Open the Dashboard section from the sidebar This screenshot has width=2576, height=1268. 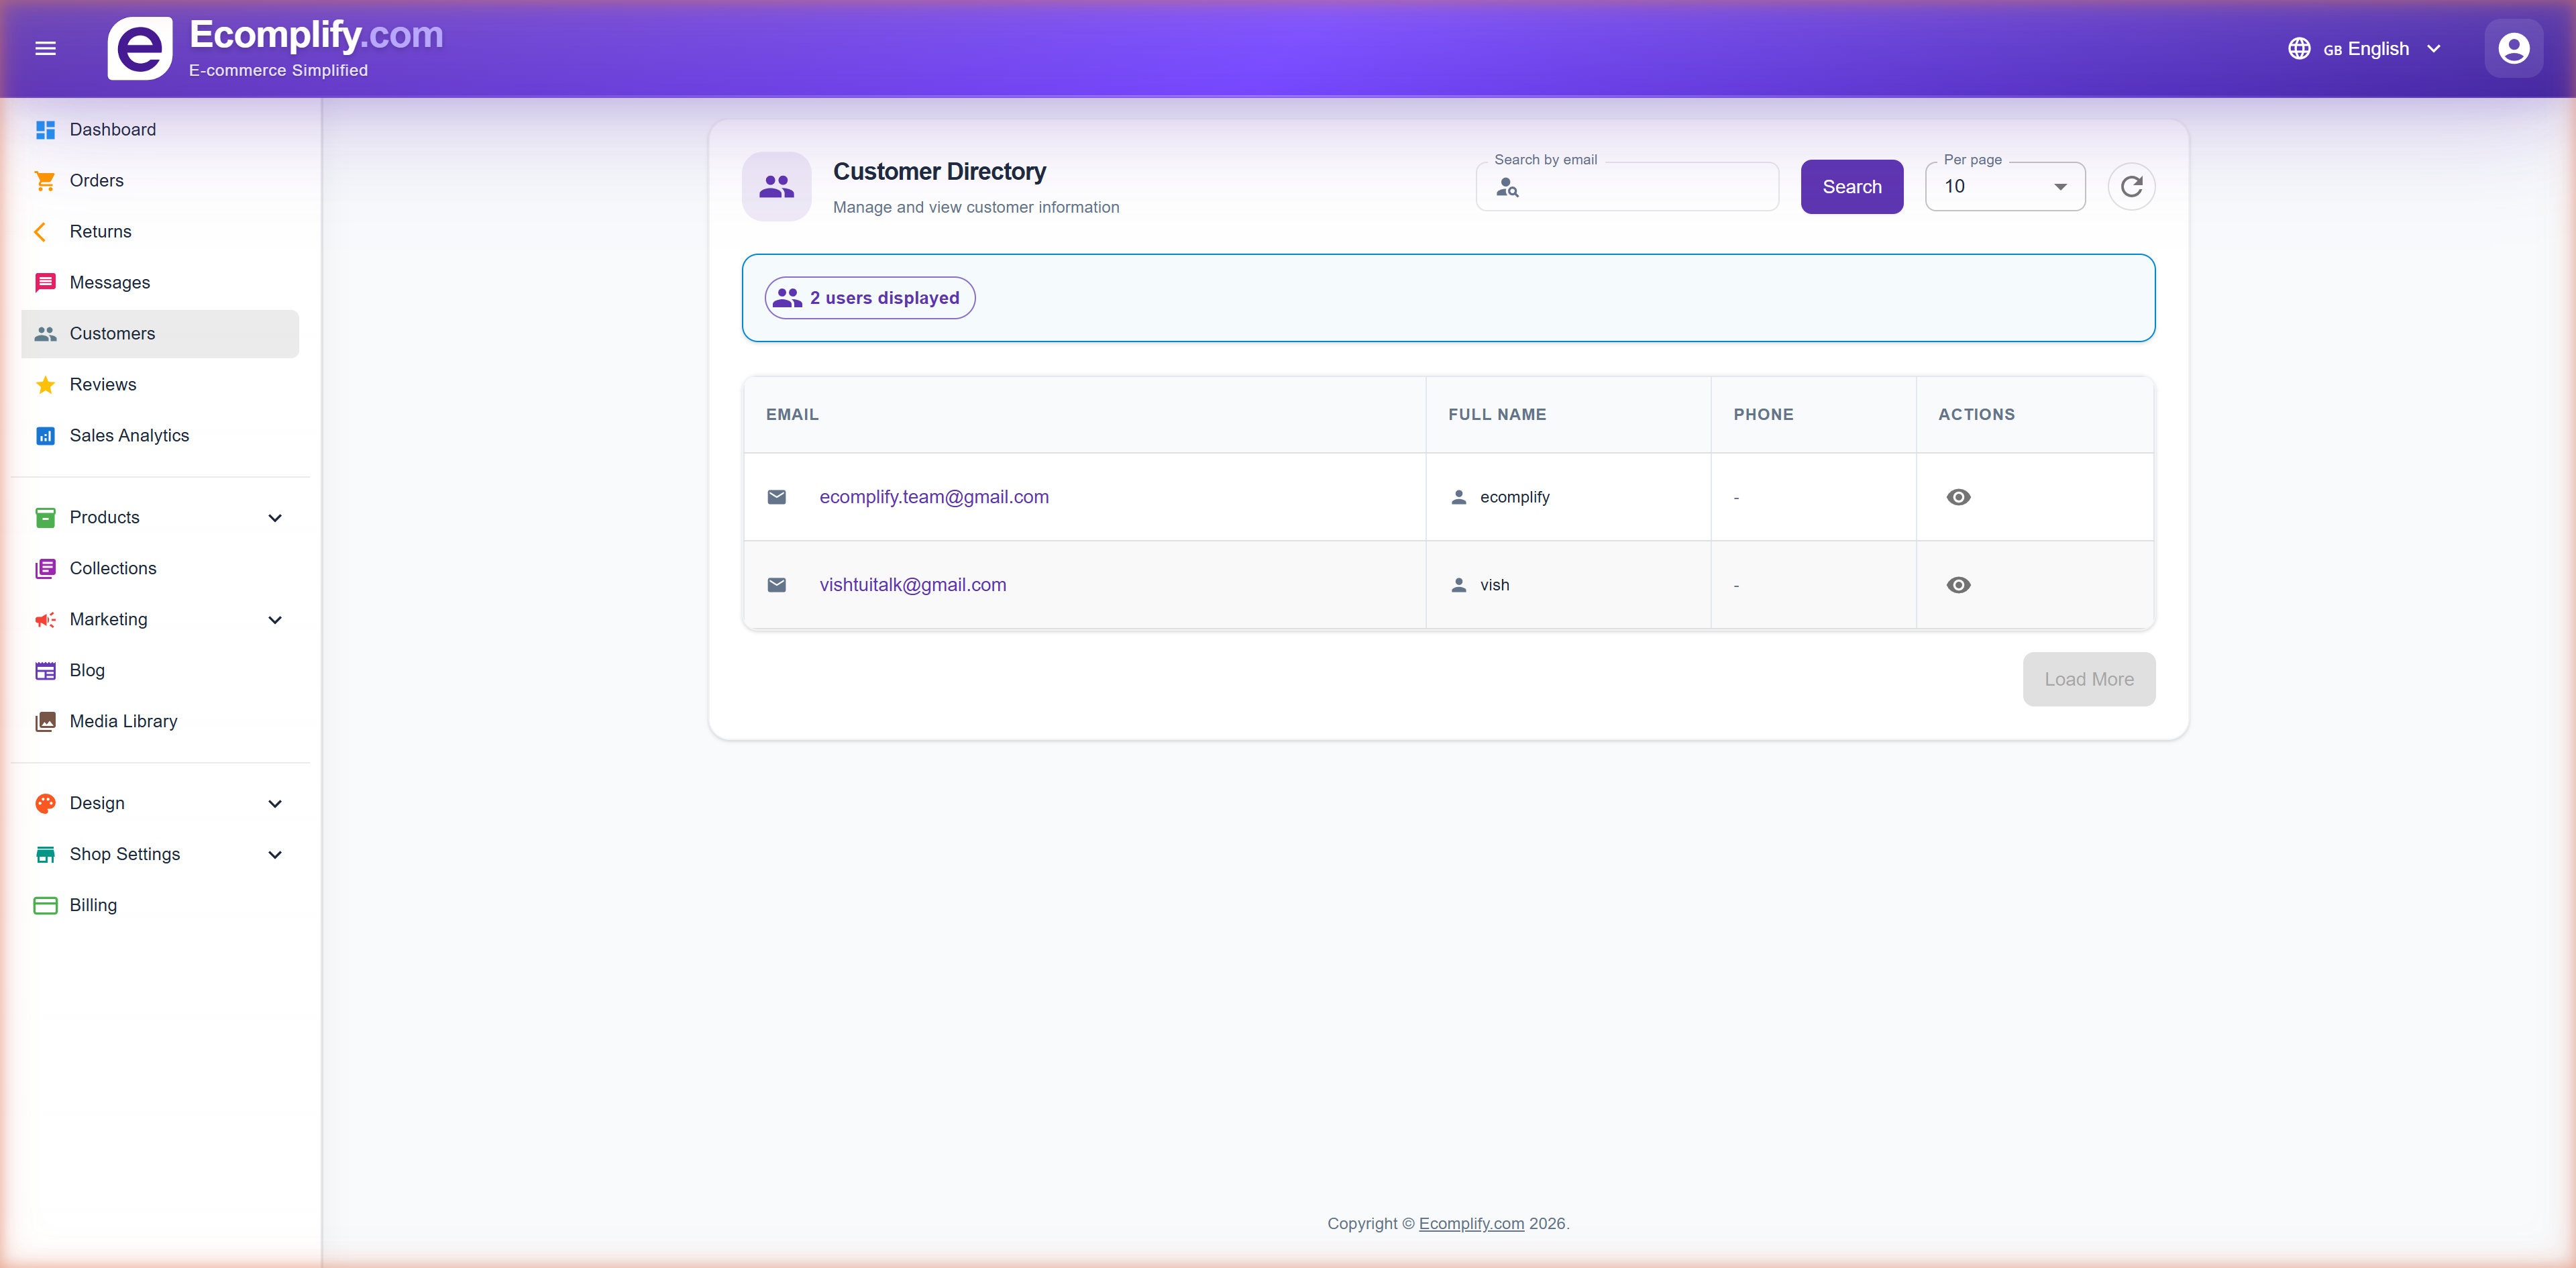pos(112,129)
